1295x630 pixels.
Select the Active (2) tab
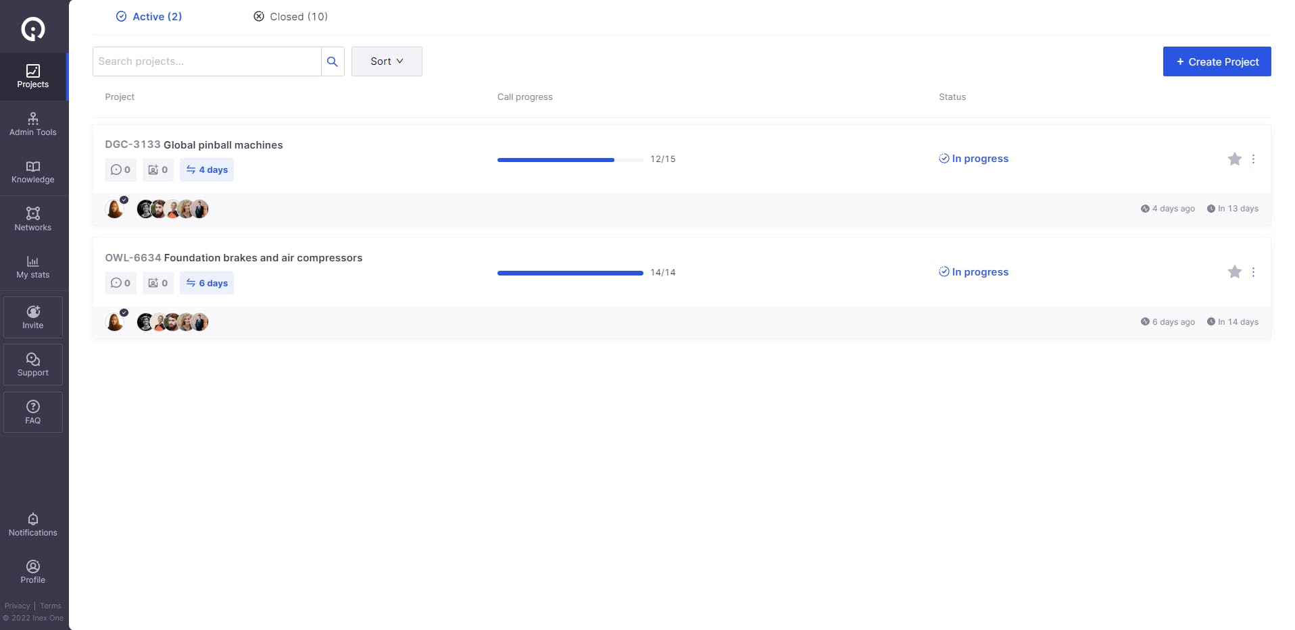pyautogui.click(x=149, y=16)
